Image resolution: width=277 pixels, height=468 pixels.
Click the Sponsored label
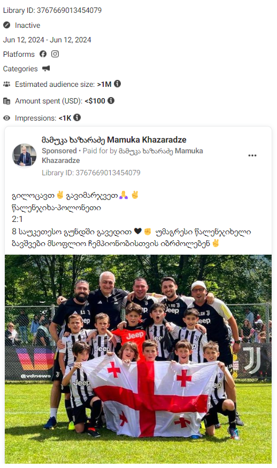pos(59,151)
